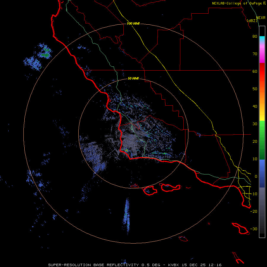Click the 0 dBZ scale value
Viewport: 267px width, 267px height.
256,177
